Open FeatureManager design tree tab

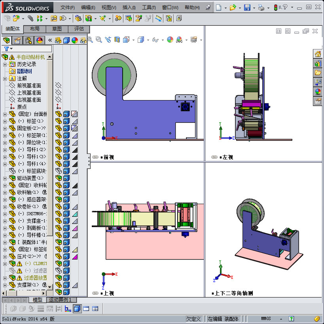tap(6, 40)
